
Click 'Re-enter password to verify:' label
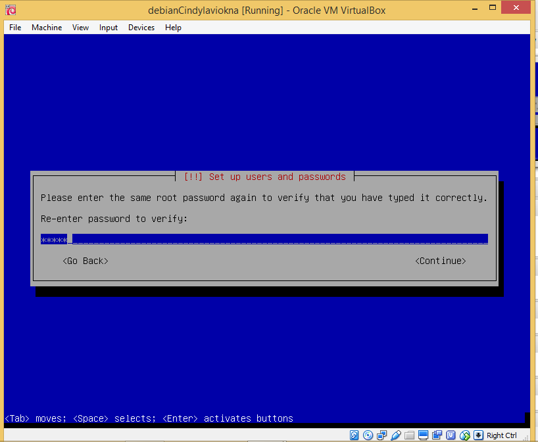pos(114,219)
